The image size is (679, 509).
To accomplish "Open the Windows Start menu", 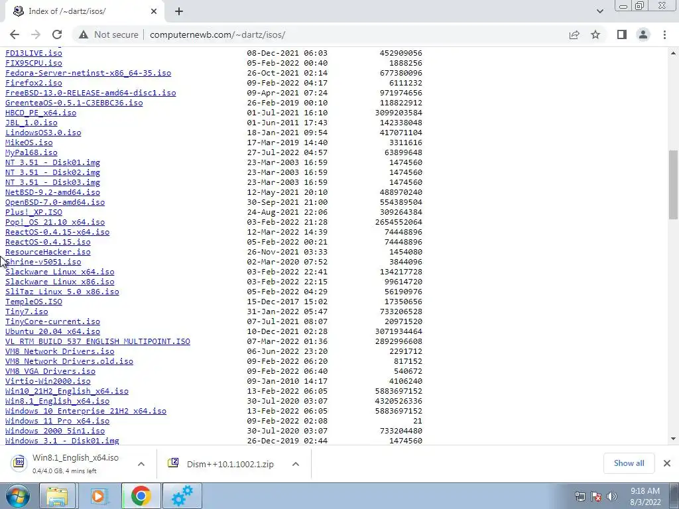I will (17, 496).
